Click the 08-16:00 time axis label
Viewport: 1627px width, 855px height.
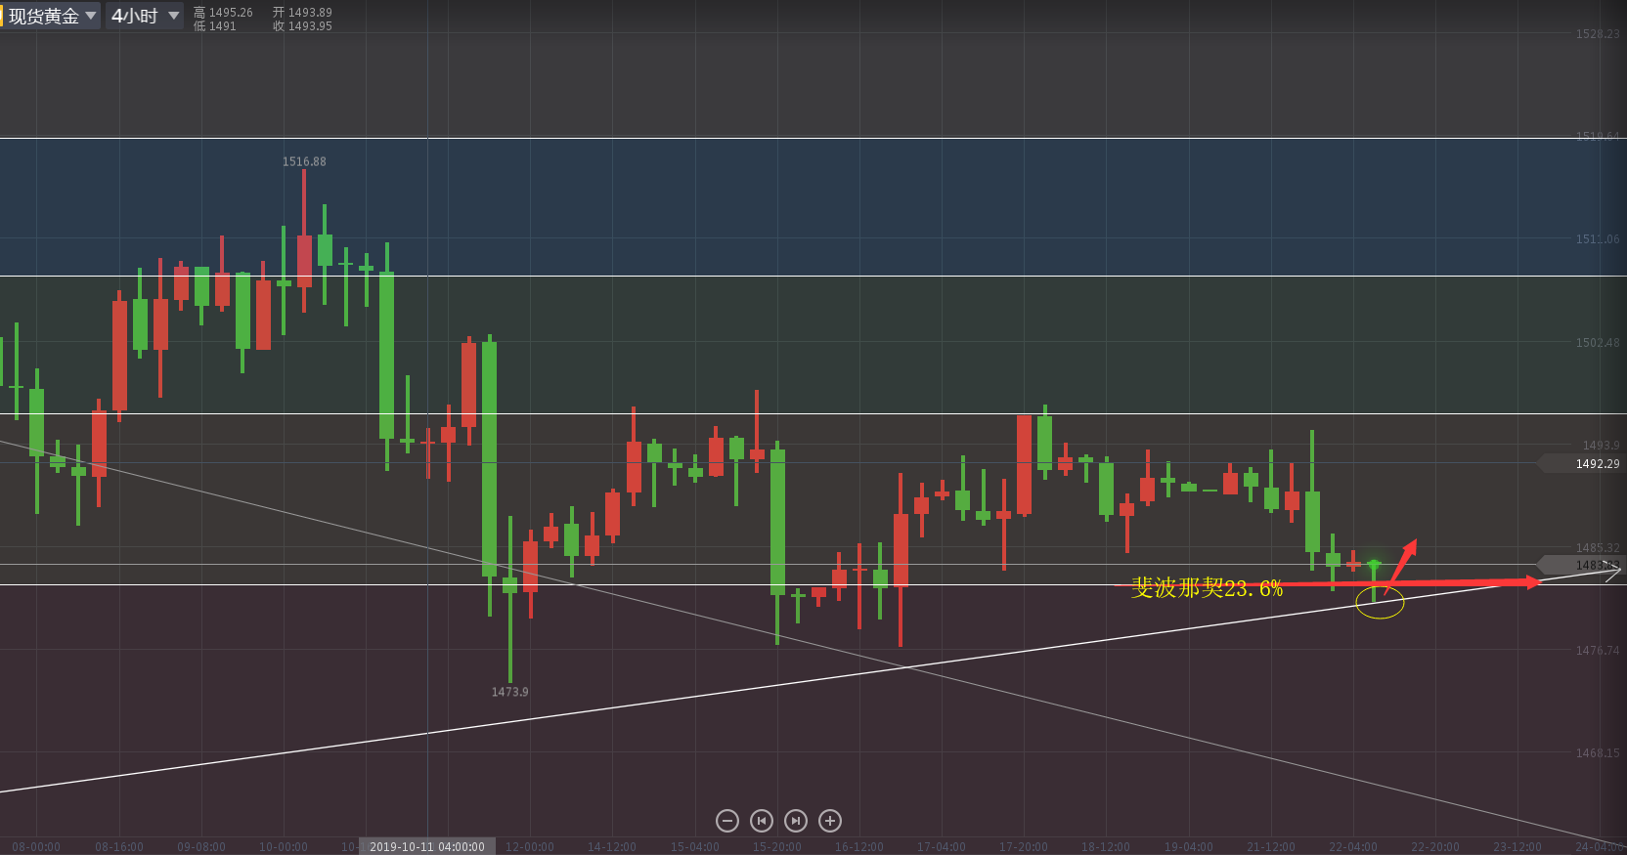[118, 847]
